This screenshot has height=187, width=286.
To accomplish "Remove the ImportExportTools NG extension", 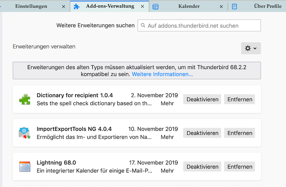I will [x=240, y=133].
